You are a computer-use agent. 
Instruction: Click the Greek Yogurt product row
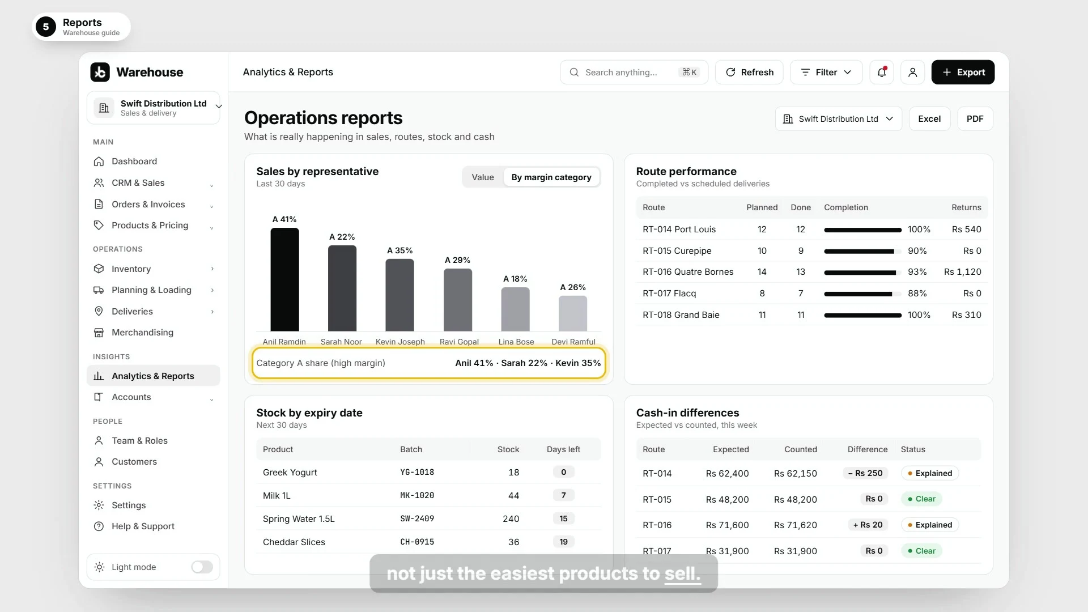pos(428,472)
